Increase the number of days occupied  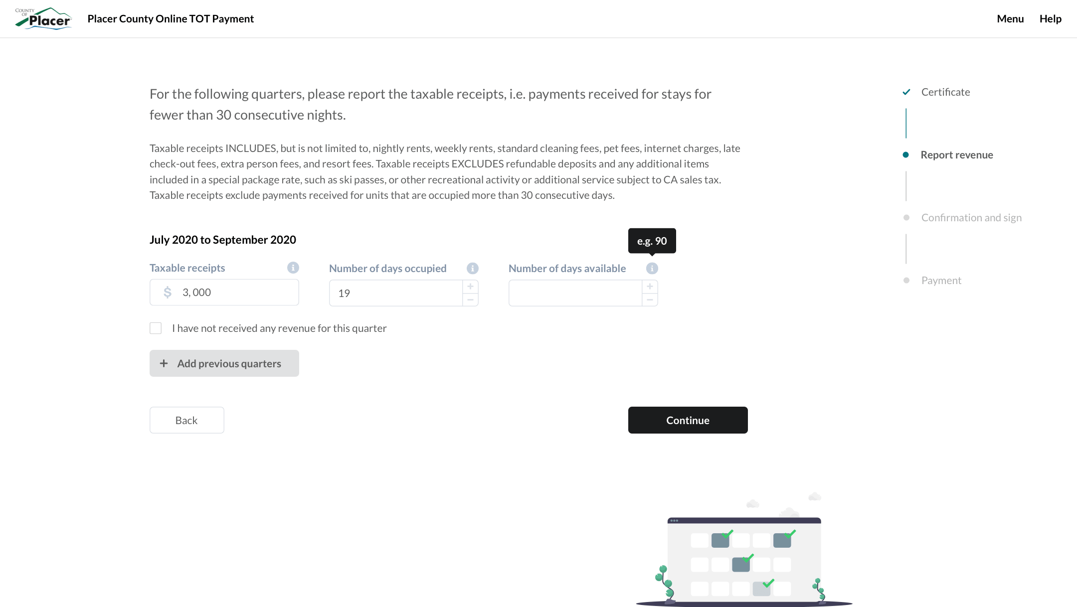pos(470,287)
